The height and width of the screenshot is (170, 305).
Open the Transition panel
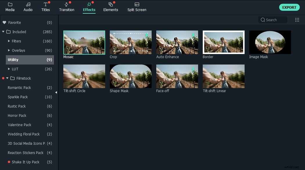click(67, 7)
